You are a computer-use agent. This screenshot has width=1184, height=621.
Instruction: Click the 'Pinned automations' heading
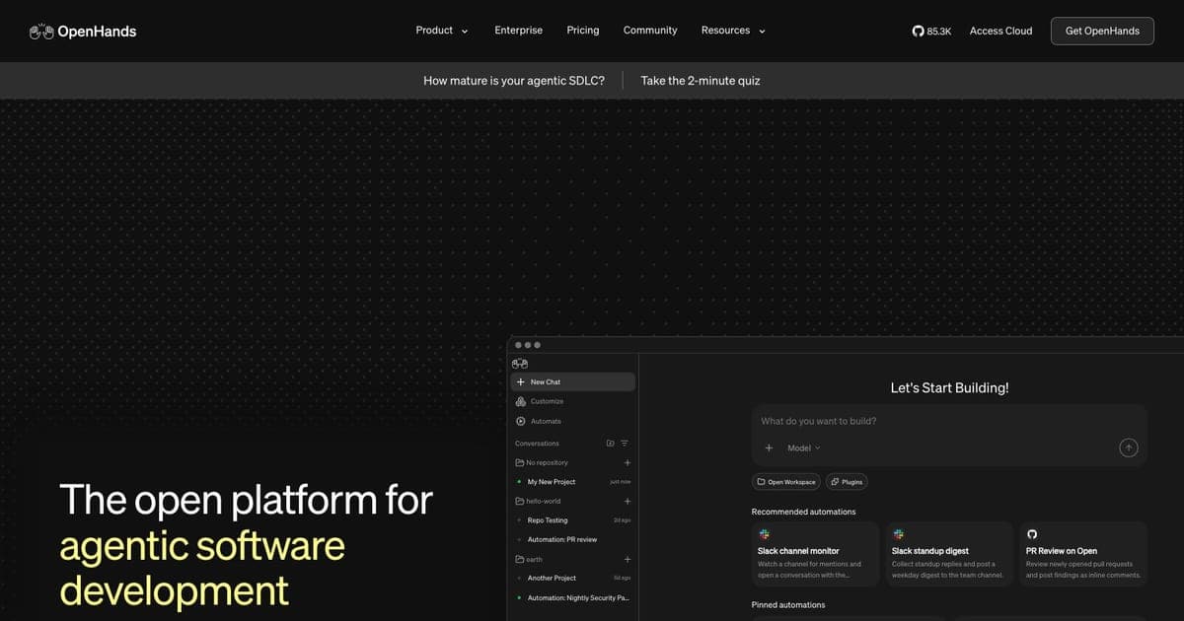coord(788,604)
